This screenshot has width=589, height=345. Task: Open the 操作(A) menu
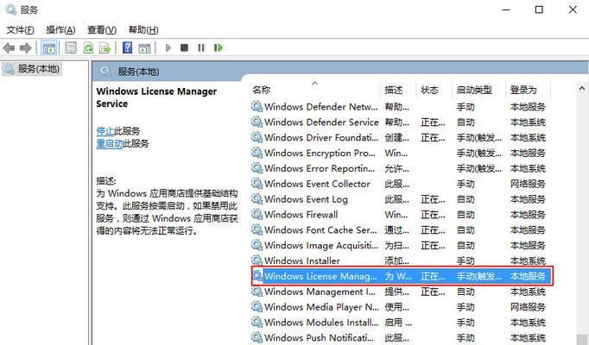tap(60, 29)
